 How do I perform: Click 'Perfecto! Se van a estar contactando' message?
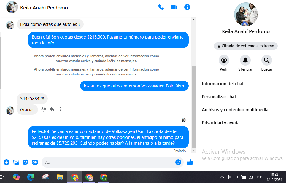click(108, 137)
